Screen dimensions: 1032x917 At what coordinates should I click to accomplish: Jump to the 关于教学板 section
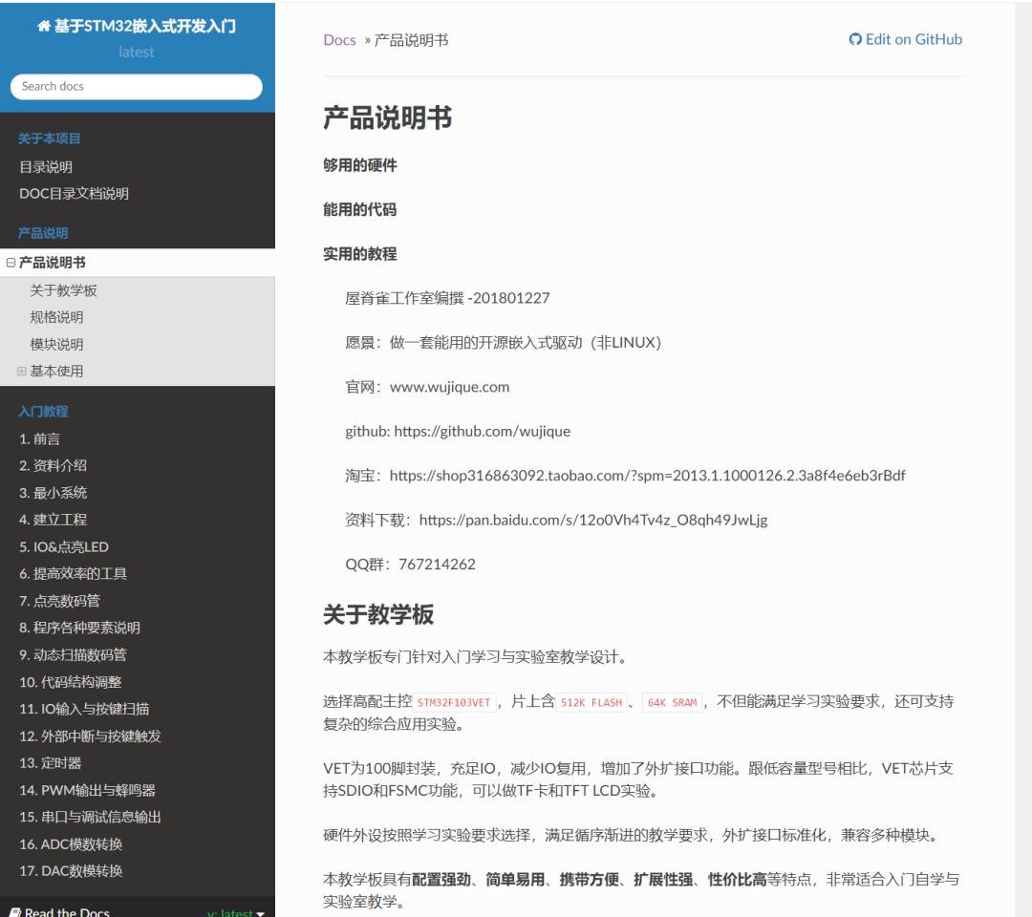(63, 290)
